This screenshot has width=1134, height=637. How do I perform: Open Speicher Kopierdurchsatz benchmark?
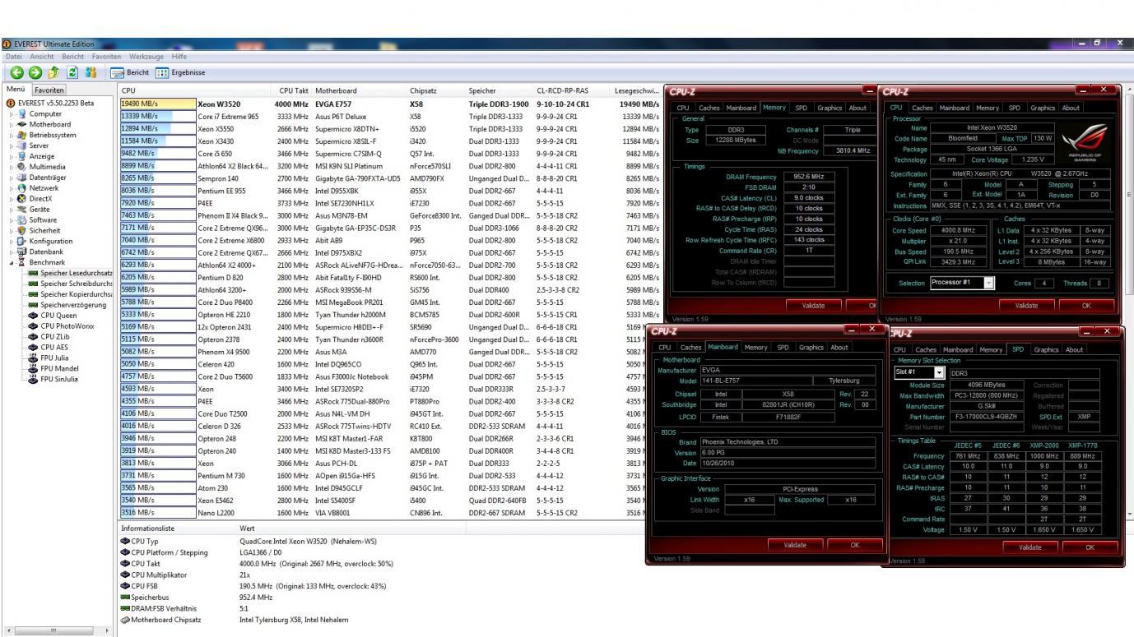(70, 293)
